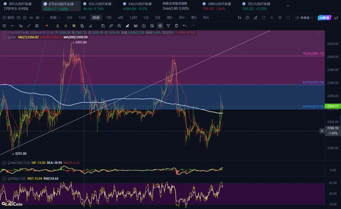Image resolution: width=341 pixels, height=209 pixels.
Task: Click the AI解读 button
Action: (324, 18)
